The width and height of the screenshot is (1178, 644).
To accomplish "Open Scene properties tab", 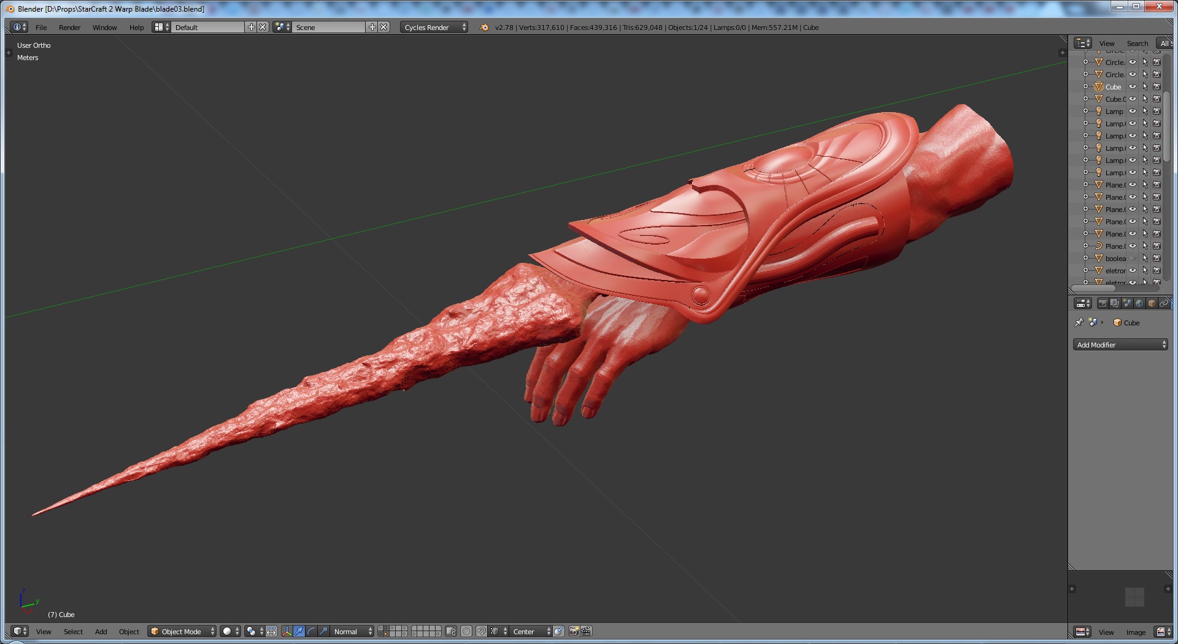I will coord(1127,303).
